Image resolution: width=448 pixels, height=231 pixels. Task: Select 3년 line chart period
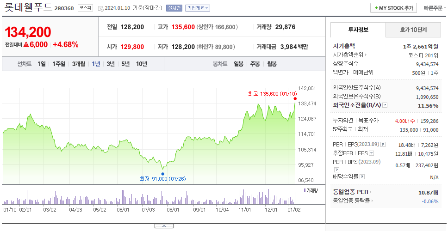pyautogui.click(x=111, y=64)
